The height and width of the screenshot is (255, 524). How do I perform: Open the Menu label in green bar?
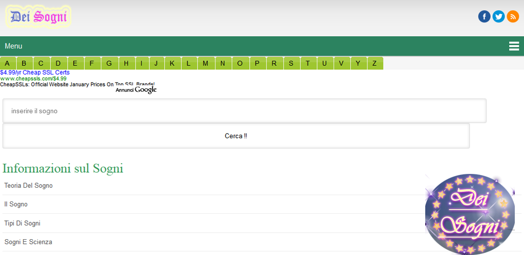pos(13,46)
